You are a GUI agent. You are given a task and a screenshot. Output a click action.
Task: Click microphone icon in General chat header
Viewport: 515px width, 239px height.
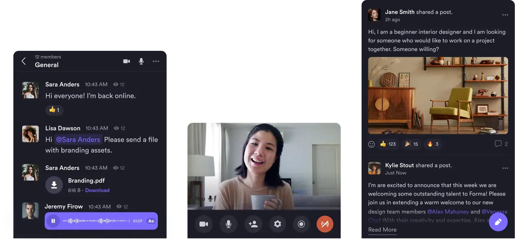pyautogui.click(x=141, y=61)
